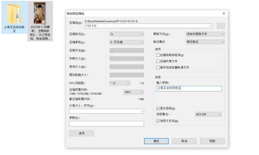Select the 上老王论坛当老王 folder icon
The height and width of the screenshot is (155, 259).
14,14
